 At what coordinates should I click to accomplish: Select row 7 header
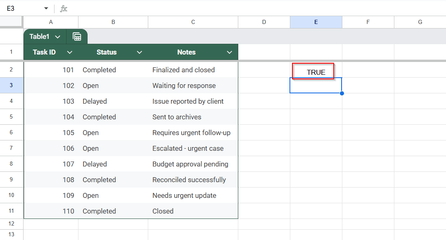12,148
